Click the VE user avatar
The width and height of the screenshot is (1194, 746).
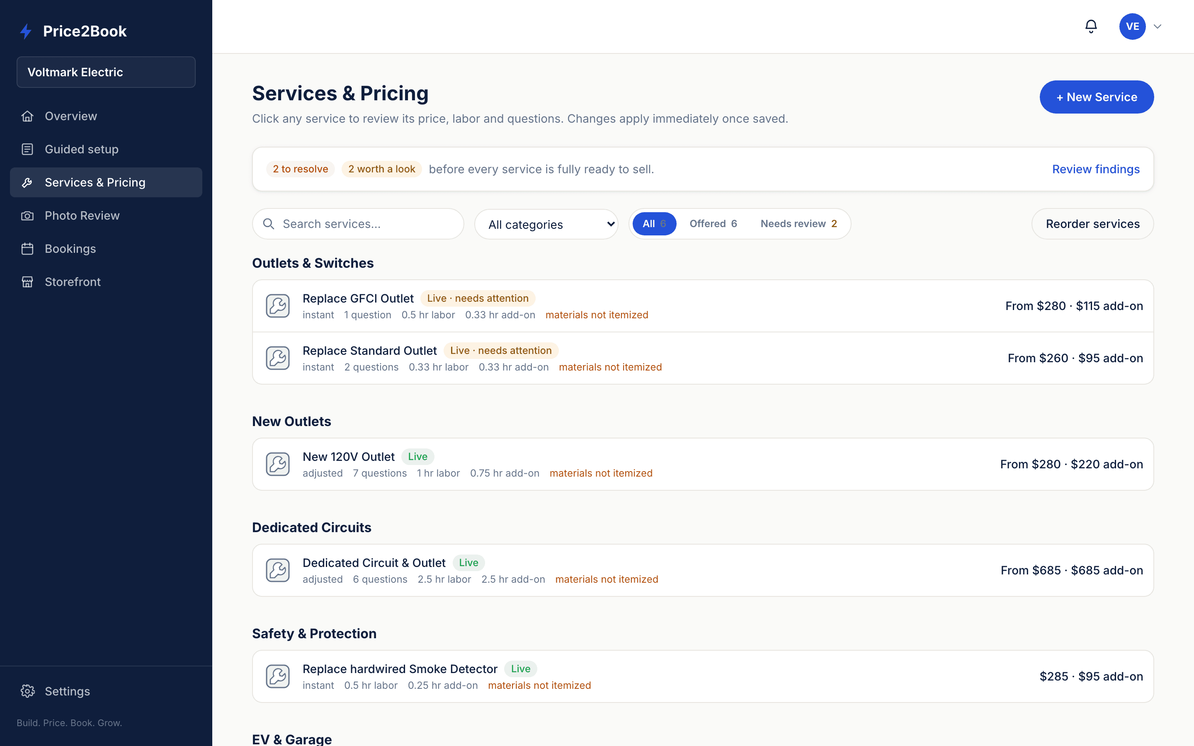click(1132, 26)
